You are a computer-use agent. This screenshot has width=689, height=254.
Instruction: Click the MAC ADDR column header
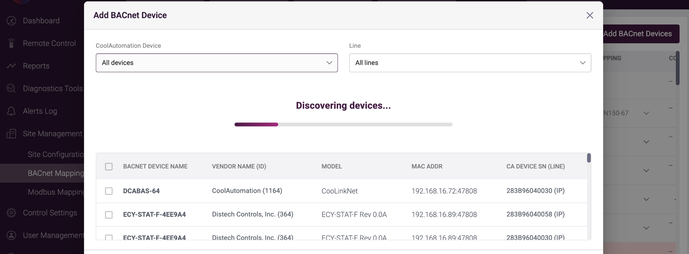tap(427, 166)
